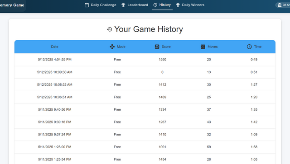Click time value 1:42
The height and width of the screenshot is (164, 290).
[x=254, y=122]
